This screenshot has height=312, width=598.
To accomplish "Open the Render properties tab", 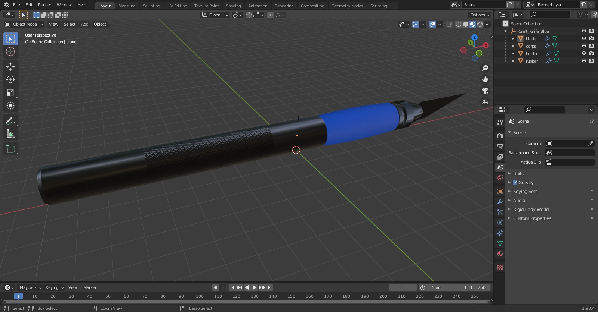I will pyautogui.click(x=500, y=136).
